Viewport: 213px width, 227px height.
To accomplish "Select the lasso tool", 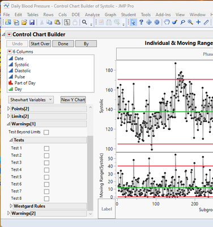I will 182,22.
